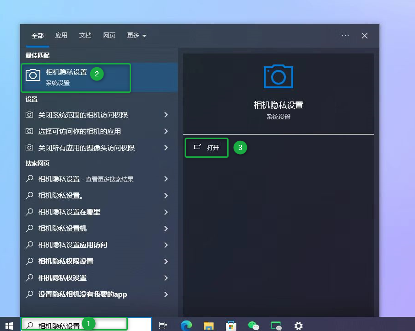
Task: Open Settings gear icon in the taskbar
Action: tap(299, 326)
